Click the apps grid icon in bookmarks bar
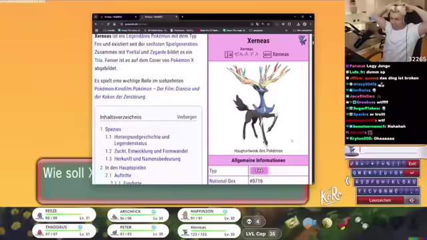The image size is (427, 240). coord(97,31)
